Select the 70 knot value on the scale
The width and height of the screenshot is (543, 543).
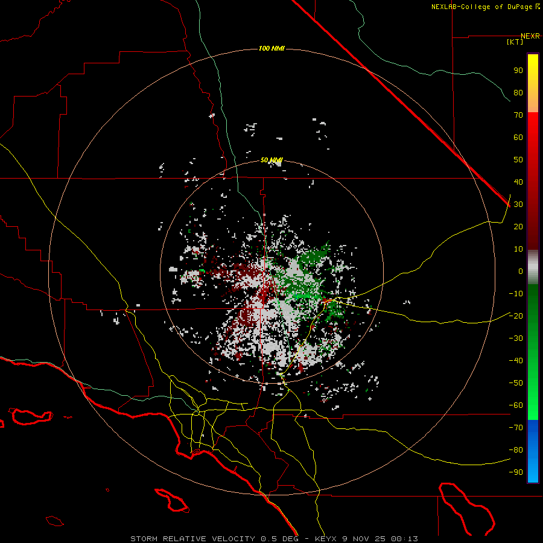tap(518, 115)
